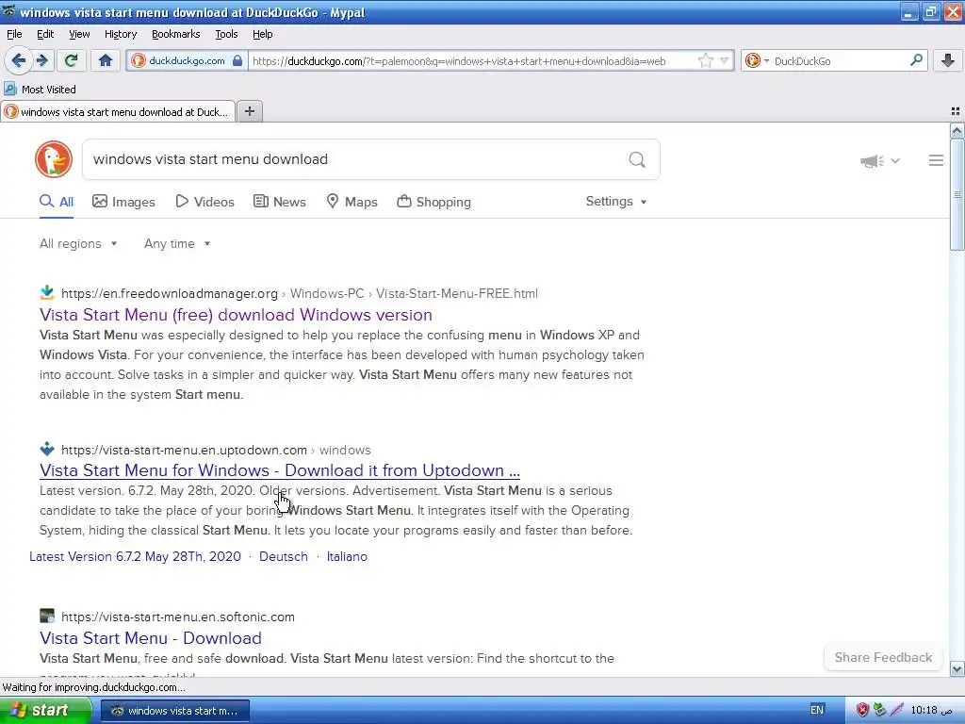Open the URL history dropdown arrow
The height and width of the screenshot is (724, 965).
[x=725, y=60]
